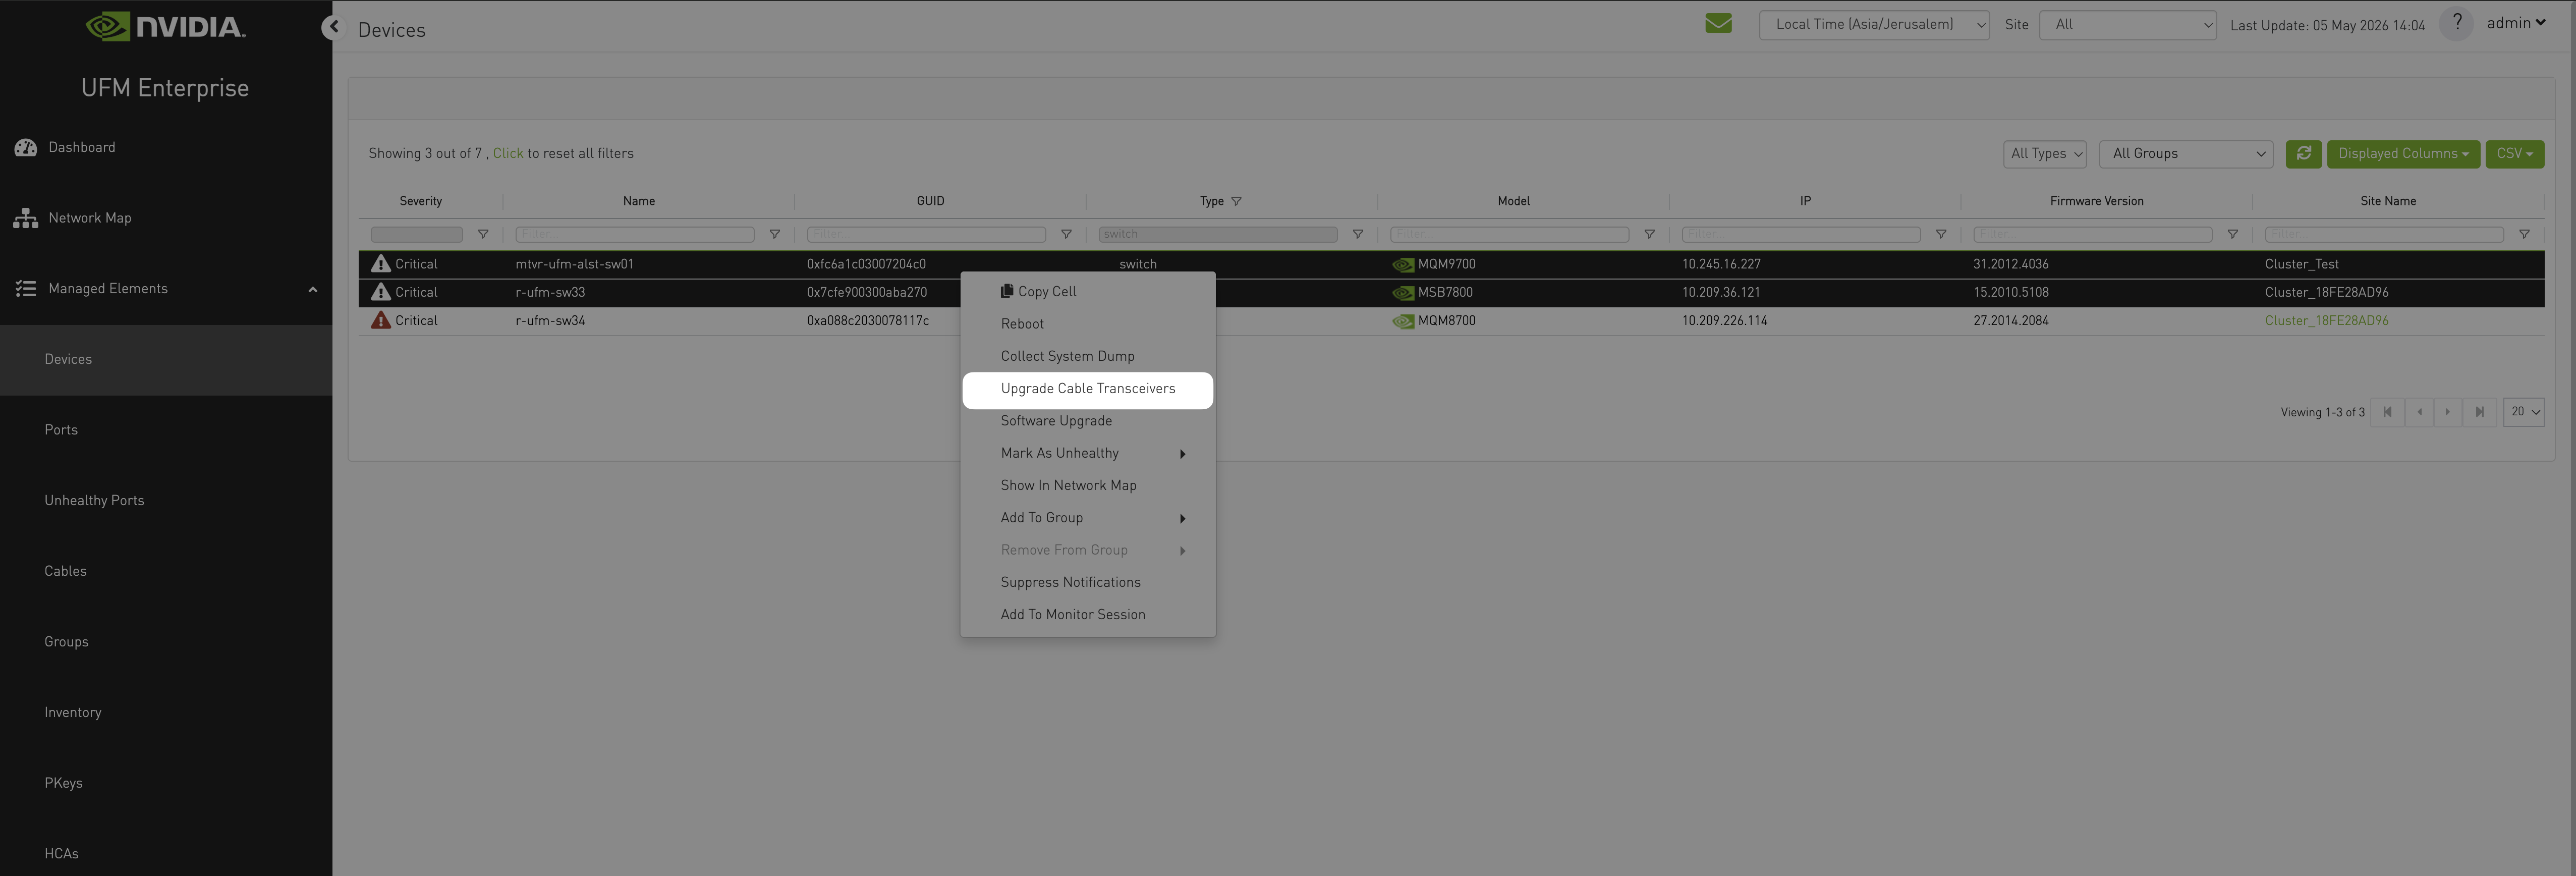Click the Name column filter field

[x=634, y=234]
